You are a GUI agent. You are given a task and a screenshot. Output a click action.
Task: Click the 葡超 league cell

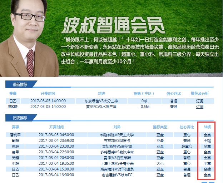15,140
